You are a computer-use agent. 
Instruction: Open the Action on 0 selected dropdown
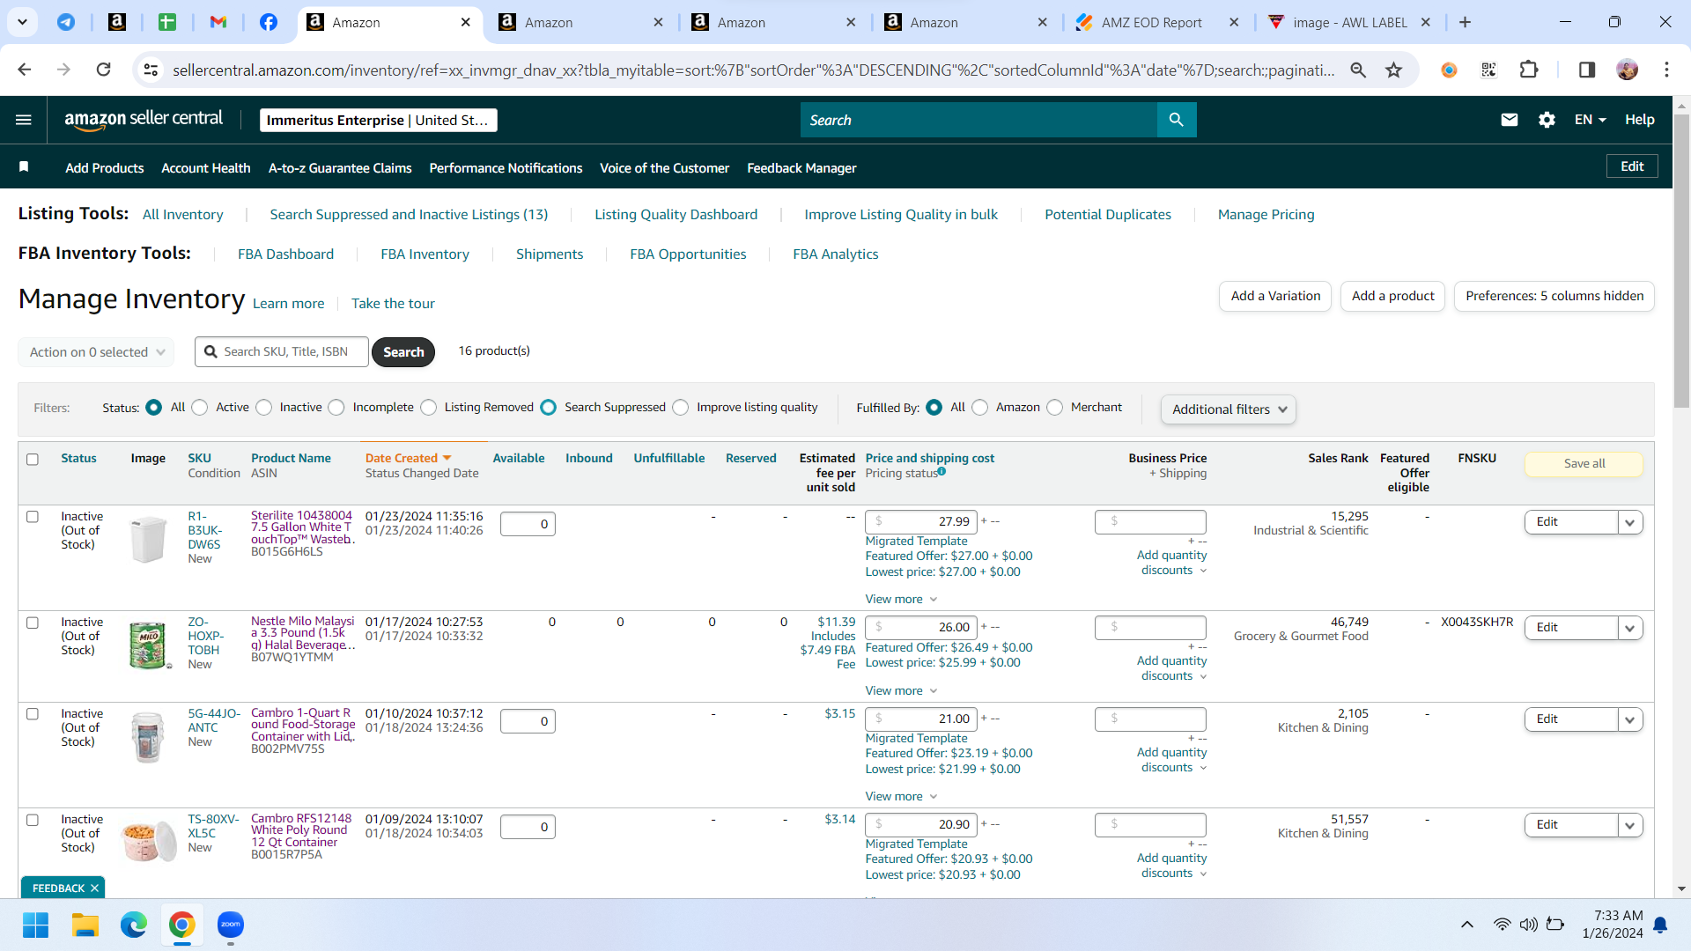pos(96,352)
